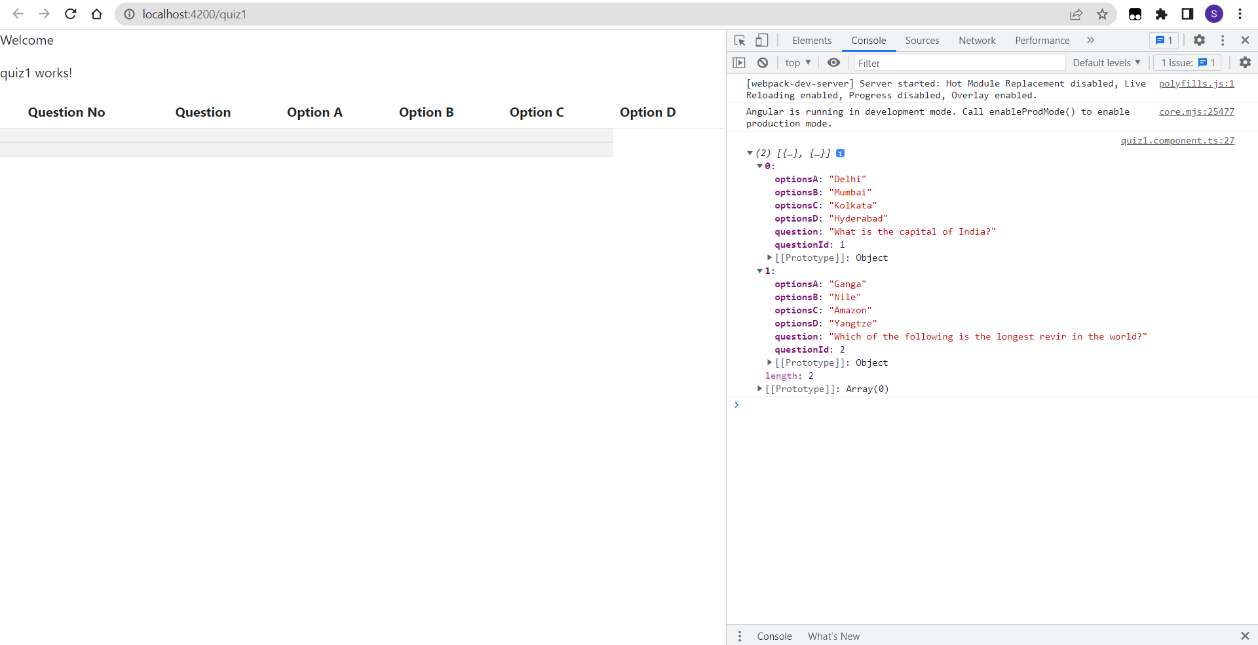This screenshot has height=645, width=1258.
Task: Close the DevTools panel
Action: point(1245,41)
